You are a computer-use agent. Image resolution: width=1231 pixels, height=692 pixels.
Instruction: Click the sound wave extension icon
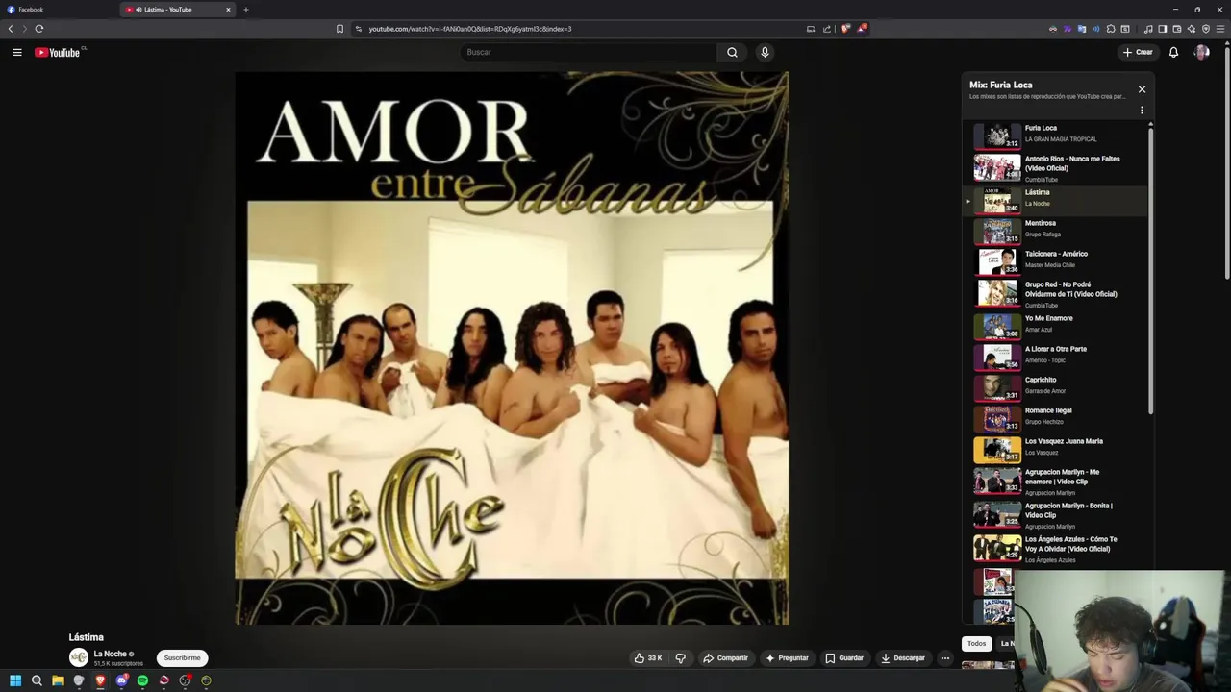tap(1096, 29)
